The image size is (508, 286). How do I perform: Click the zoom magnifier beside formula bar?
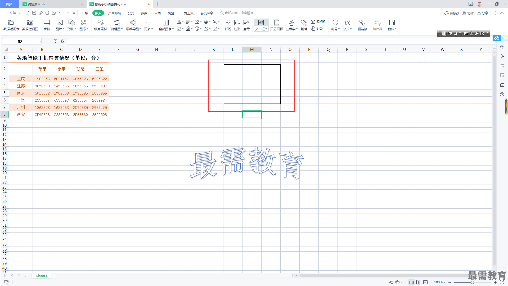56,41
